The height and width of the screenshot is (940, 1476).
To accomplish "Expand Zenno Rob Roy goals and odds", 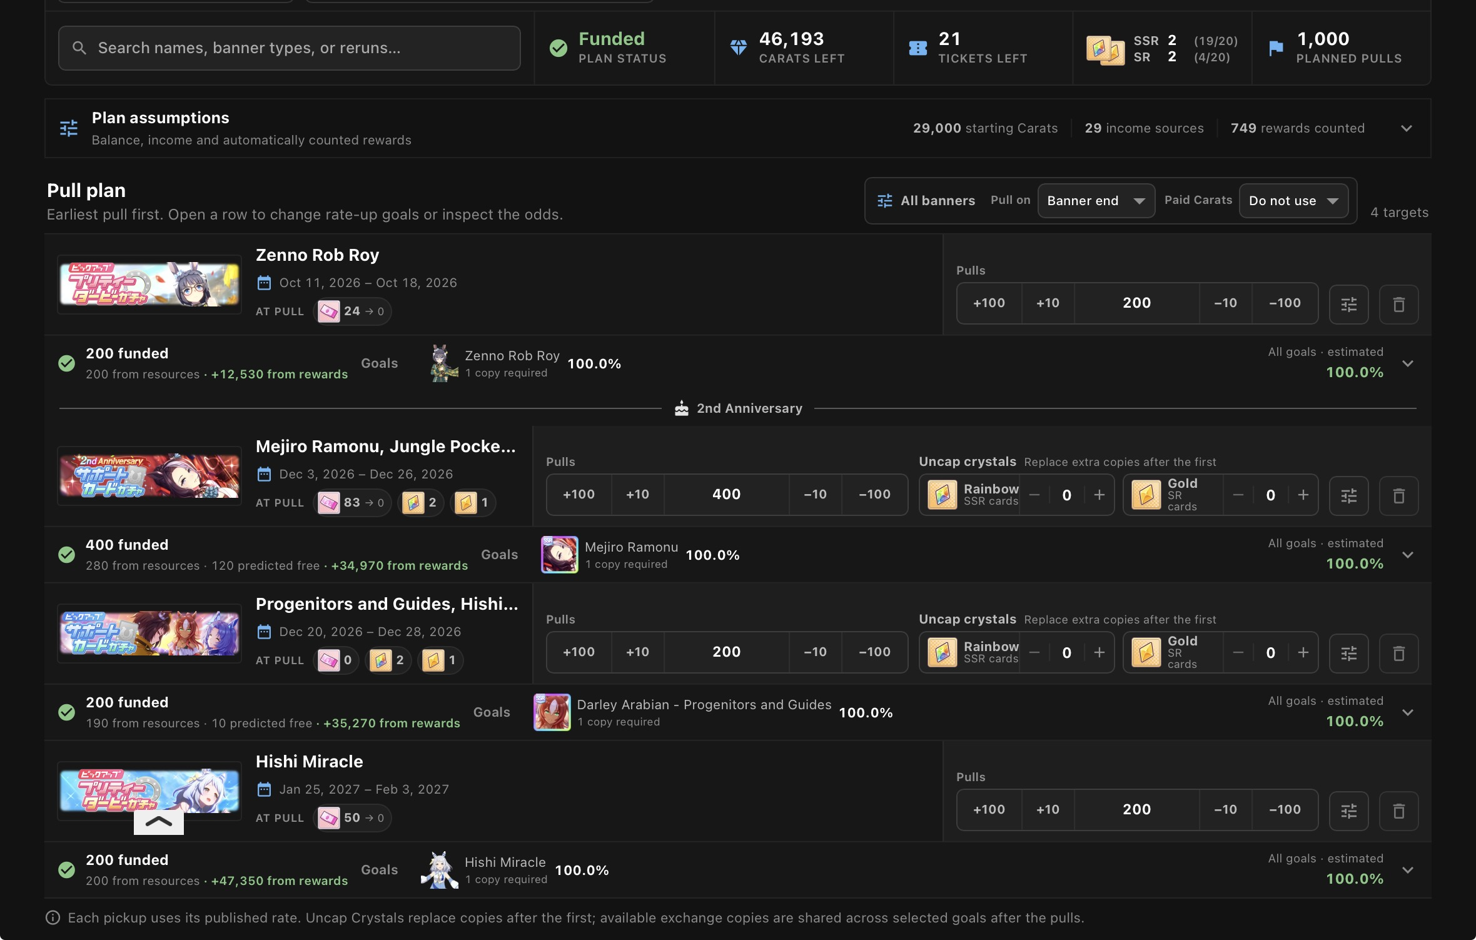I will click(1408, 363).
